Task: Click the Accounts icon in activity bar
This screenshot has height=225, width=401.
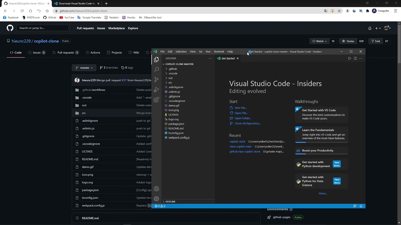Action: 156,189
